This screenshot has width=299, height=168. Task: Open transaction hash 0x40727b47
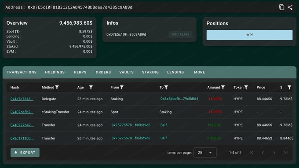[22, 125]
